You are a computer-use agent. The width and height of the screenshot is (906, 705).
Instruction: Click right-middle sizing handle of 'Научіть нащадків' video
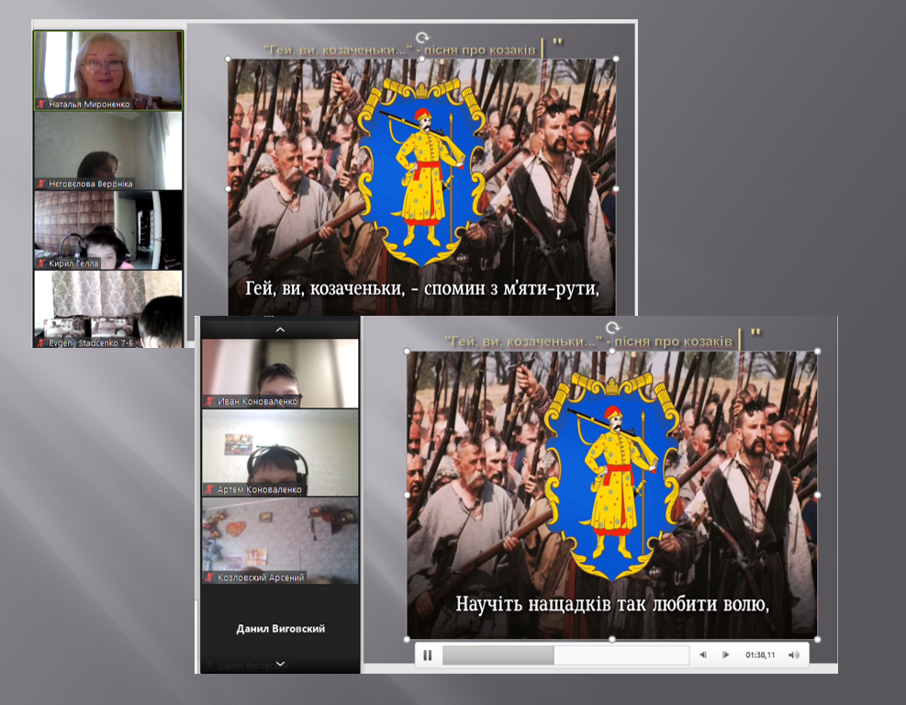(818, 495)
